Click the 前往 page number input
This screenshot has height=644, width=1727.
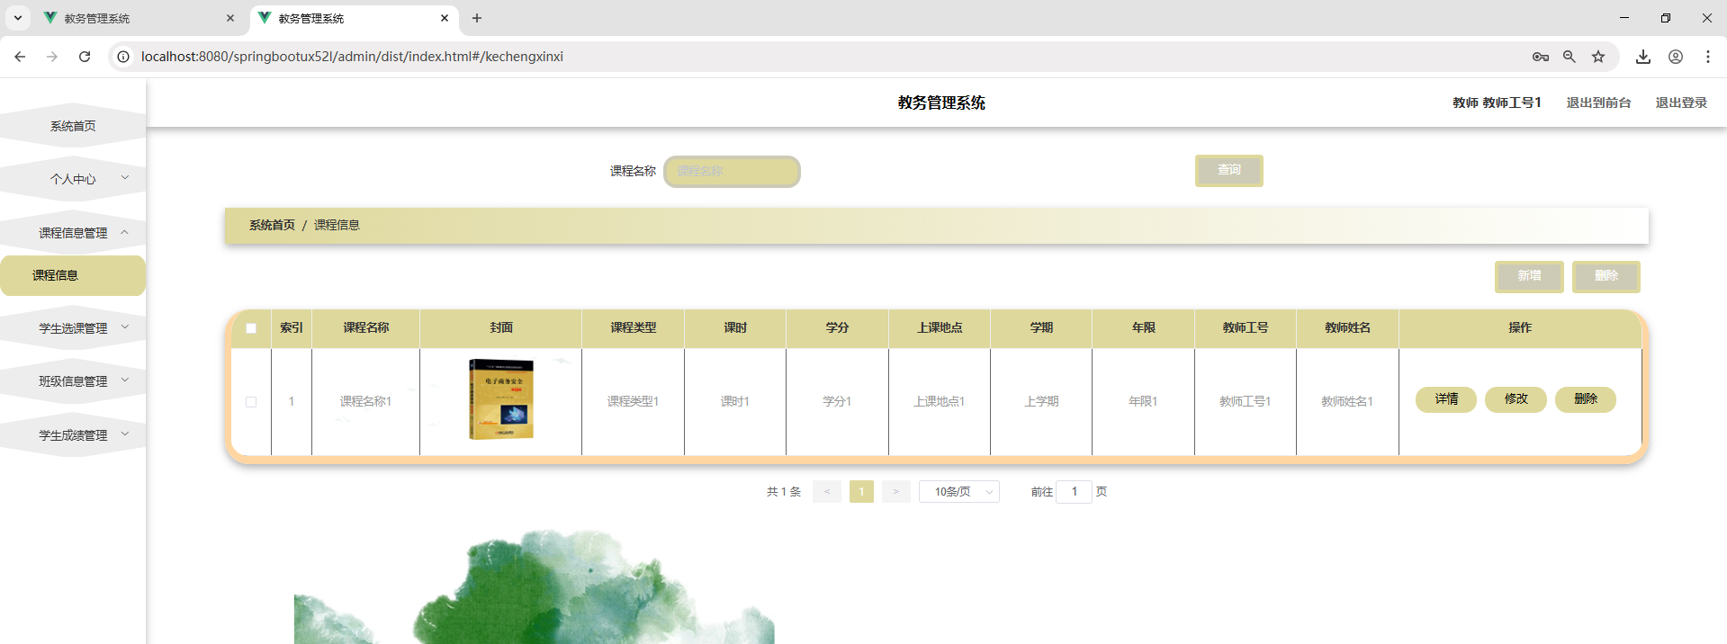point(1074,492)
